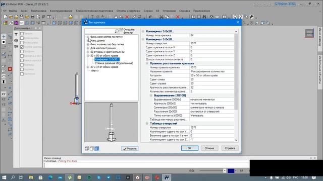This screenshot has height=181, width=323.
Task: Click the Справка button in dialog
Action: (230, 148)
